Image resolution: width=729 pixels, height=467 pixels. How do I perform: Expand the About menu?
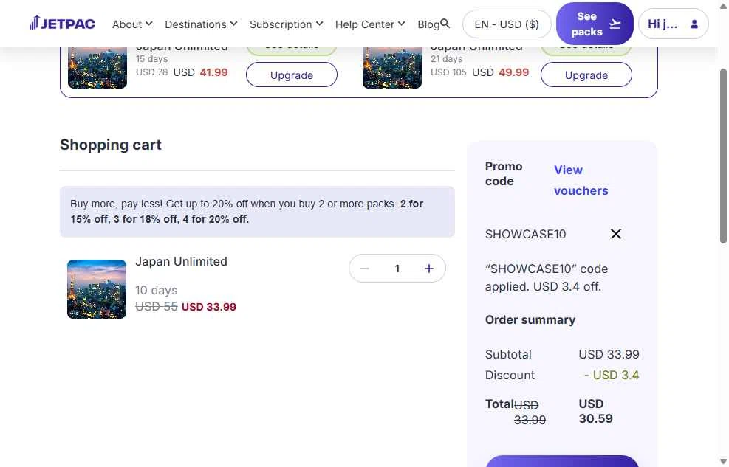[x=132, y=24]
